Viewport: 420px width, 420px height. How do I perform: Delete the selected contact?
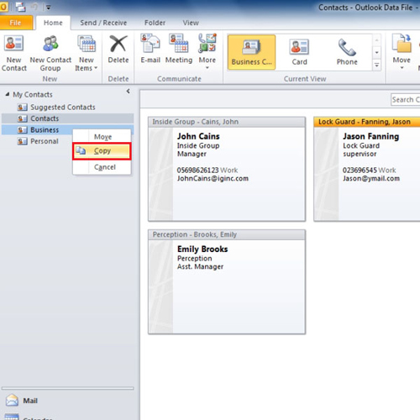coord(118,50)
